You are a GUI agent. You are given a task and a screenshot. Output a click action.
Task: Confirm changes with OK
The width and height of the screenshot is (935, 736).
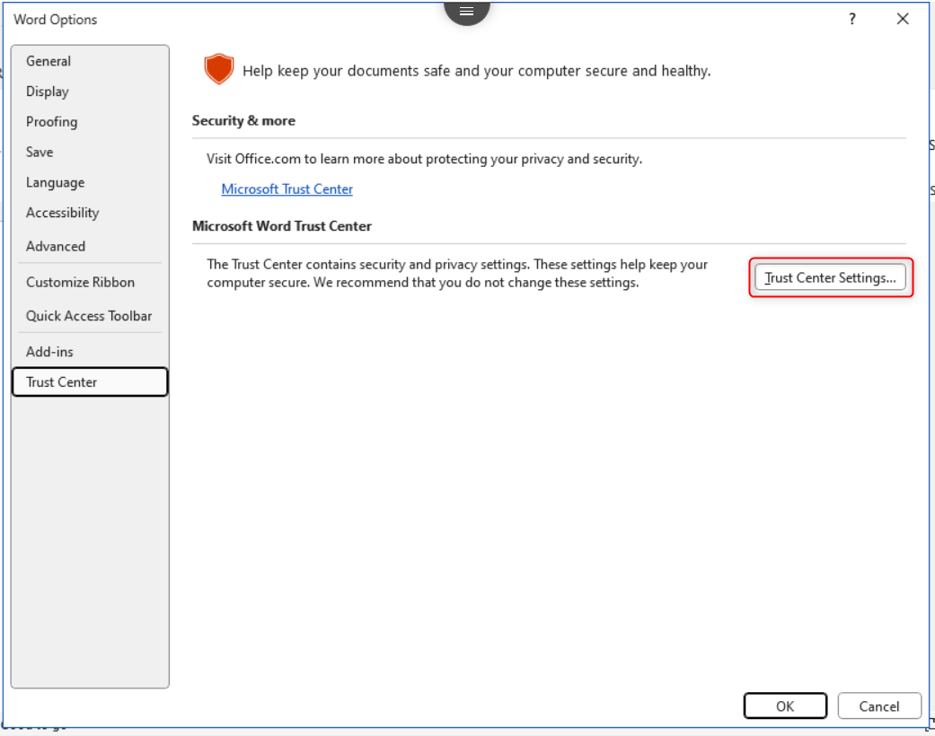785,705
